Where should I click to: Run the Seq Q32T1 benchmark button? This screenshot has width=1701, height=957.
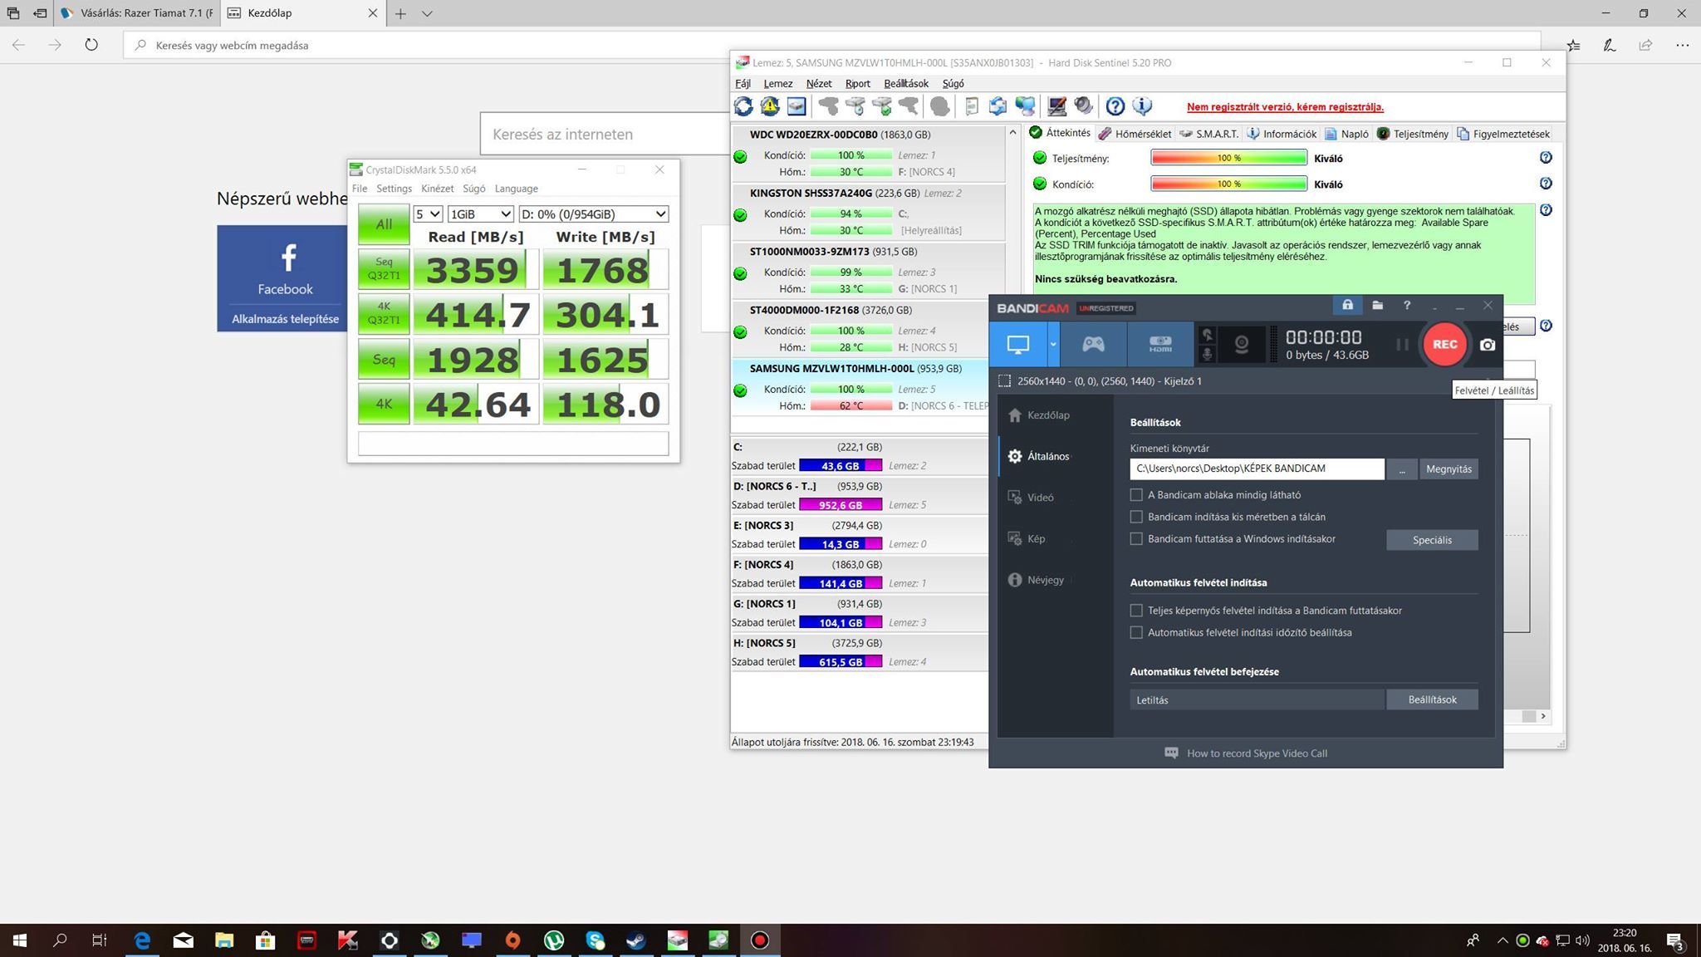(384, 268)
